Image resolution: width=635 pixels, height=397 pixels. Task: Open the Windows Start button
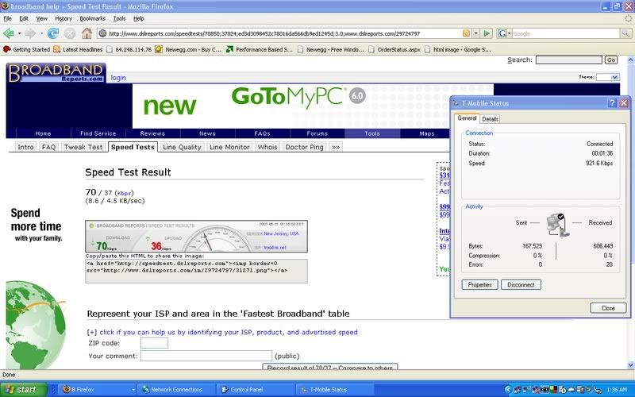coord(24,390)
